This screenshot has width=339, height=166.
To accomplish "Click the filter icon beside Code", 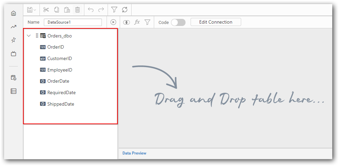I will pyautogui.click(x=147, y=22).
